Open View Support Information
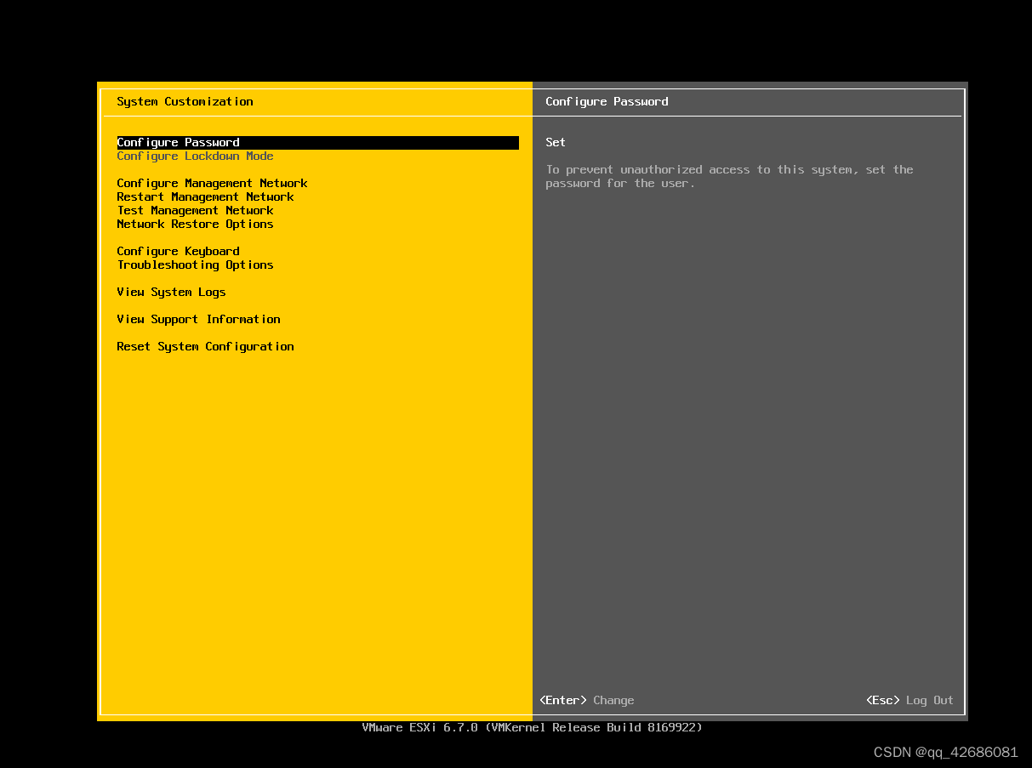This screenshot has height=768, width=1032. (198, 320)
